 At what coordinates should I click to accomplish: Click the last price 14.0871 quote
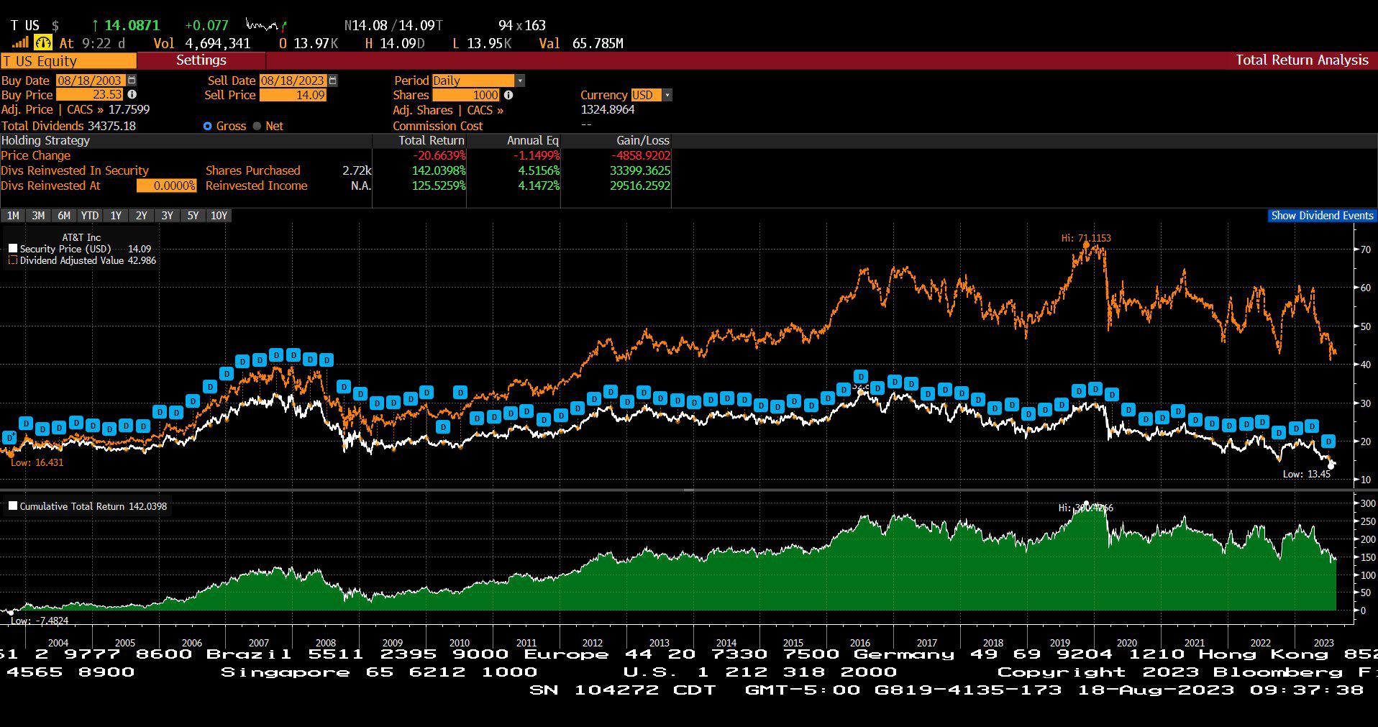(132, 25)
